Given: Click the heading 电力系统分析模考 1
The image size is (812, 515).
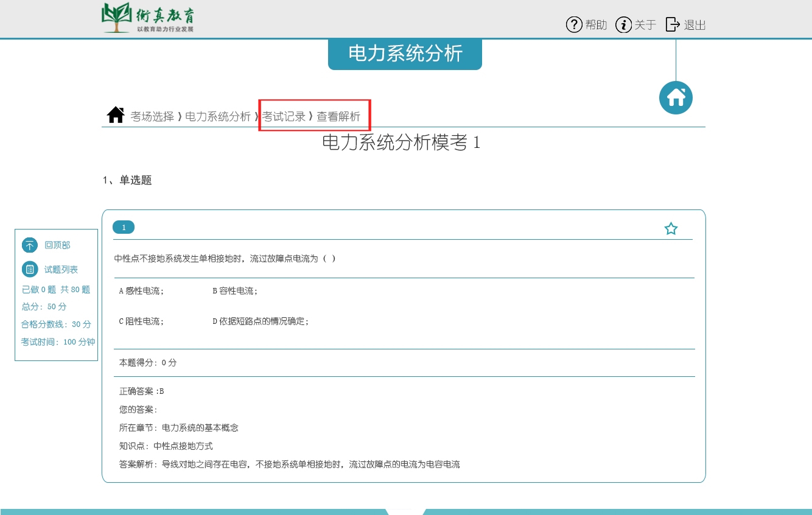Looking at the screenshot, I should 401,142.
